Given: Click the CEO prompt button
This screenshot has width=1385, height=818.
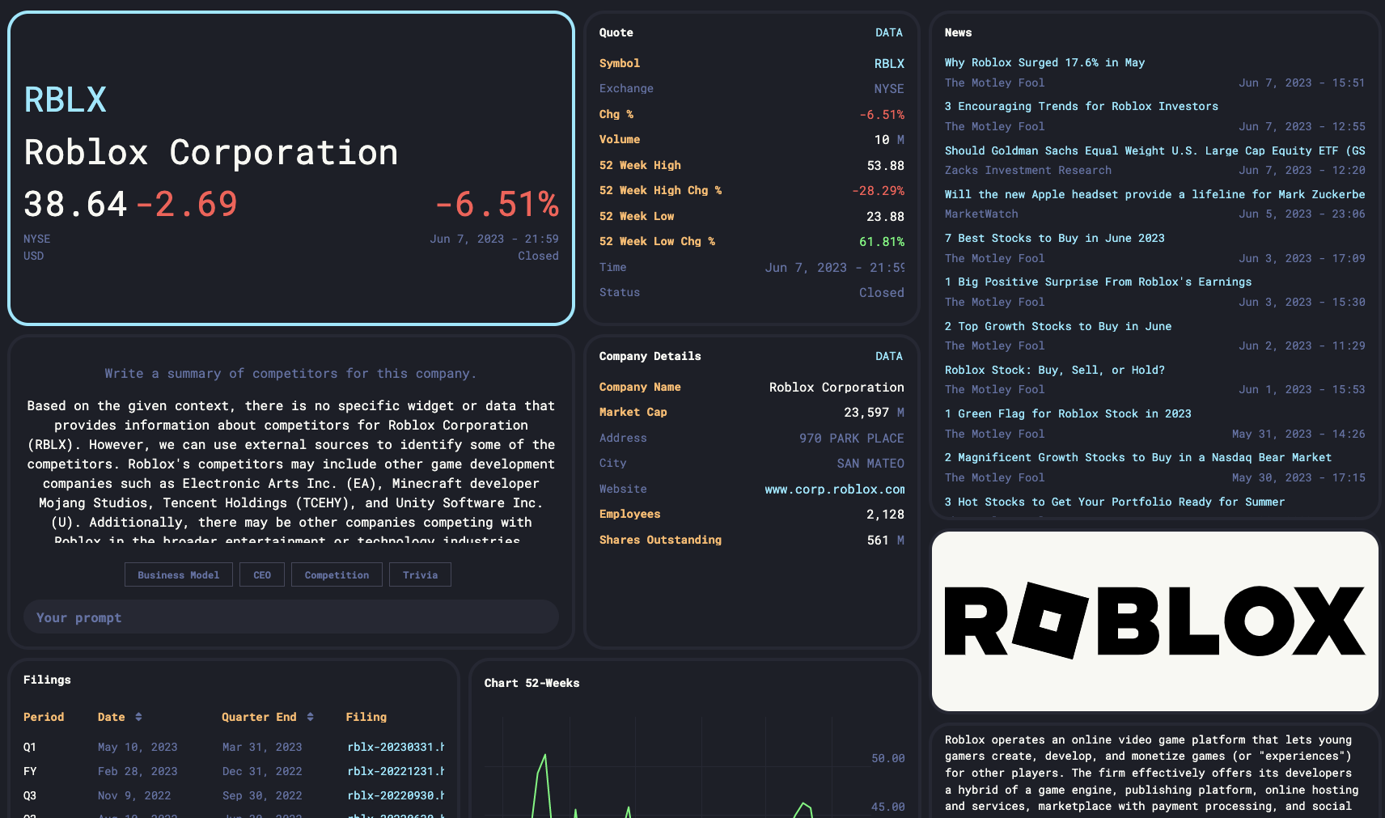Looking at the screenshot, I should (262, 574).
